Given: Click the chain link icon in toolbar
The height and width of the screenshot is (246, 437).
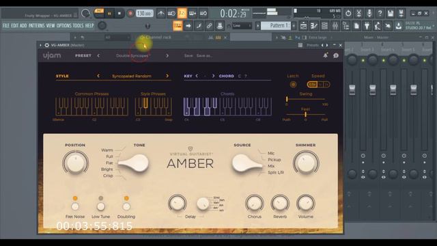Looking at the screenshot, I should pos(210,26).
